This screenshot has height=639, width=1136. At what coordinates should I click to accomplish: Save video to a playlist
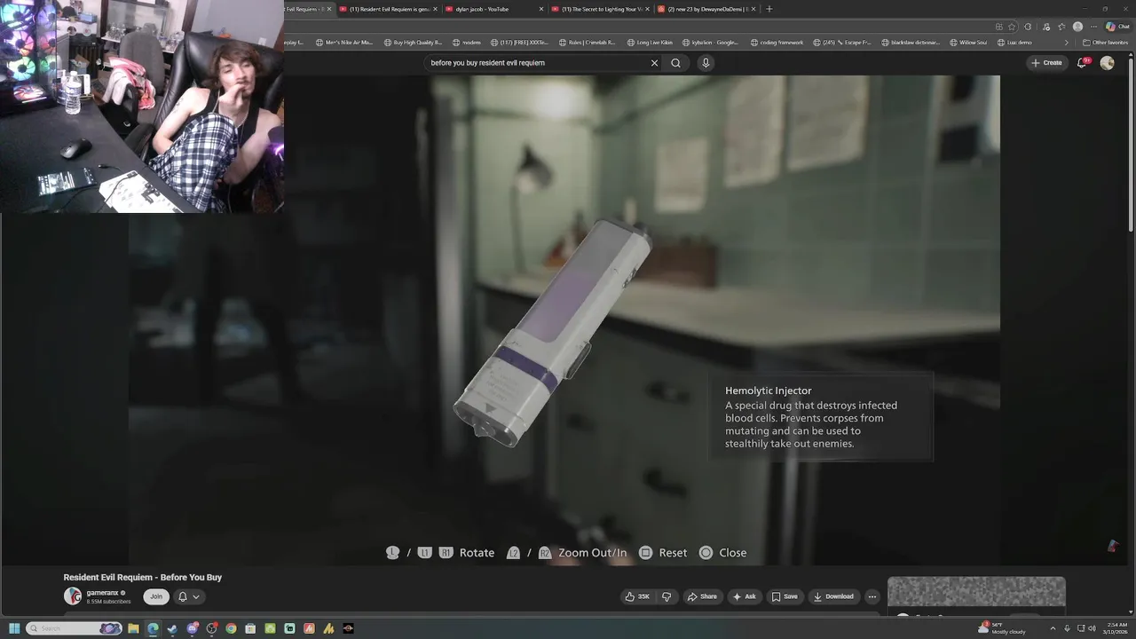[785, 596]
